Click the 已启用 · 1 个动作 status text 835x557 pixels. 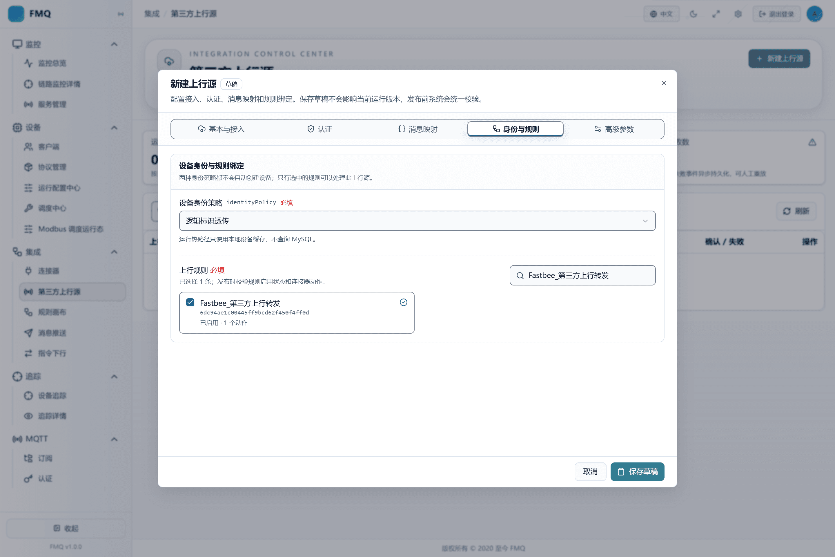click(x=224, y=323)
